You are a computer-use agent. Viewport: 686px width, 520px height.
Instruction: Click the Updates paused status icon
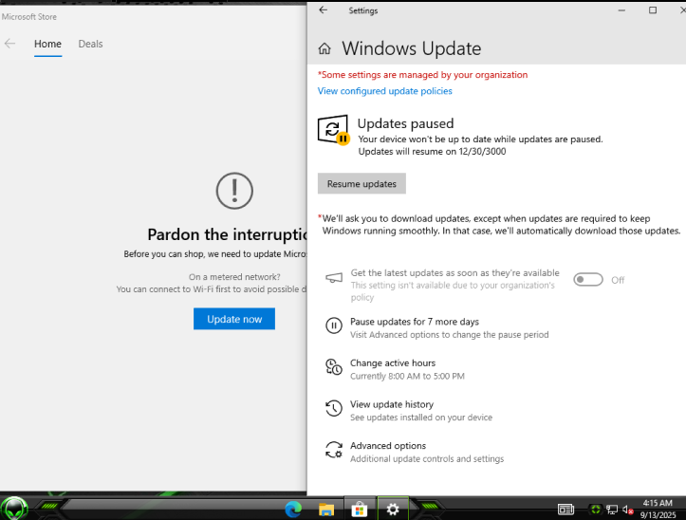pyautogui.click(x=333, y=130)
